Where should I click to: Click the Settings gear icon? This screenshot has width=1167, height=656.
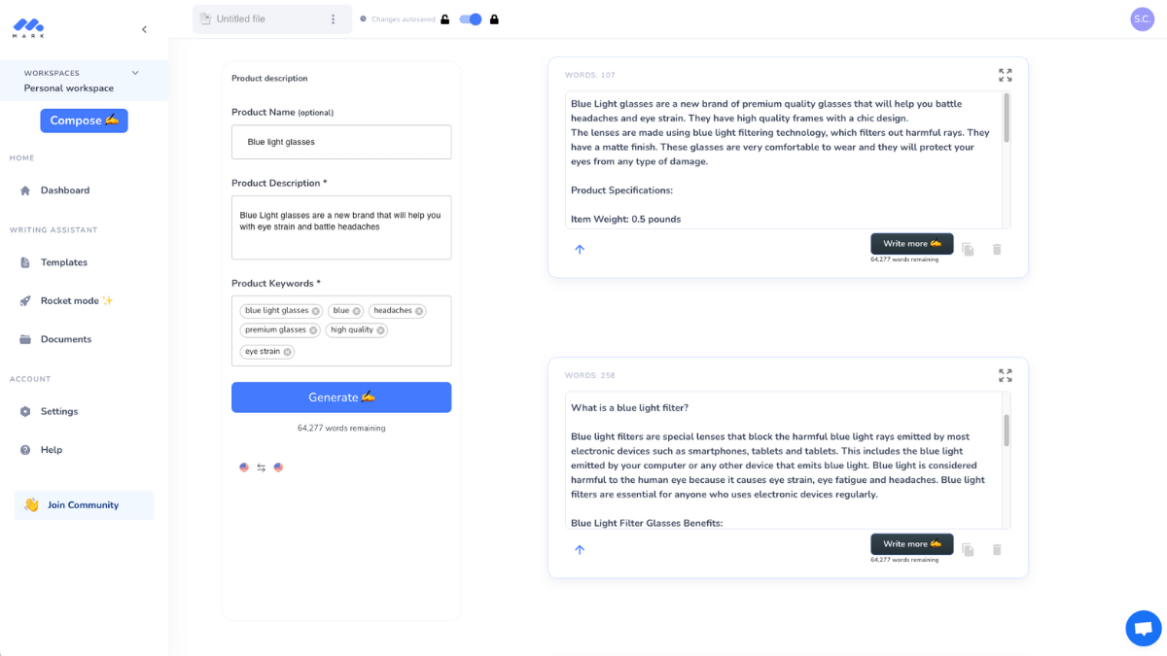(25, 411)
